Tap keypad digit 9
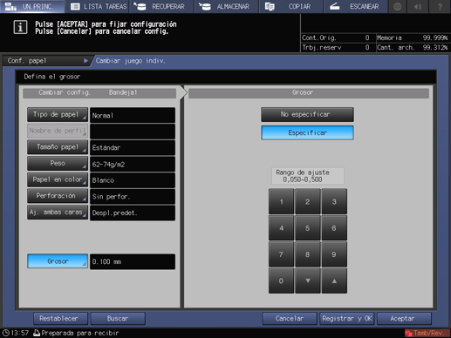 tap(334, 254)
